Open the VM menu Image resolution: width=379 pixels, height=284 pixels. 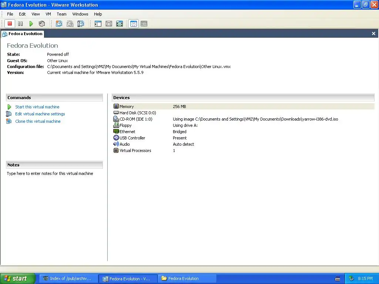(48, 14)
